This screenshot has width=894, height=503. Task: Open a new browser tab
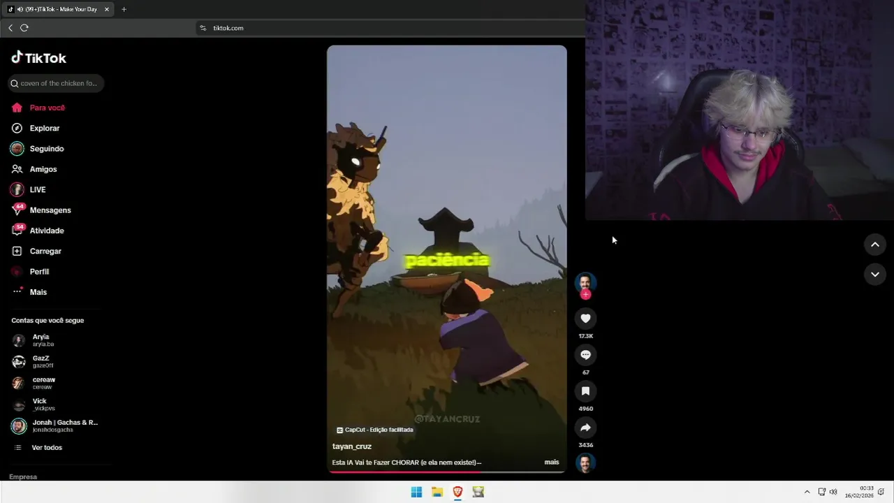[x=124, y=9]
